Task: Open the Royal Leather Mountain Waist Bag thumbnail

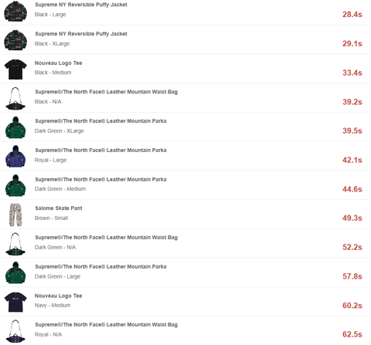Action: (x=15, y=331)
